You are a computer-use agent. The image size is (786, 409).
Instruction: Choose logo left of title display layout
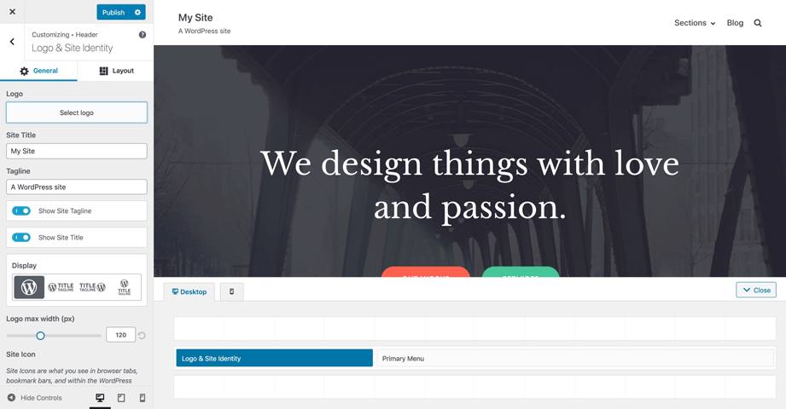pyautogui.click(x=61, y=287)
